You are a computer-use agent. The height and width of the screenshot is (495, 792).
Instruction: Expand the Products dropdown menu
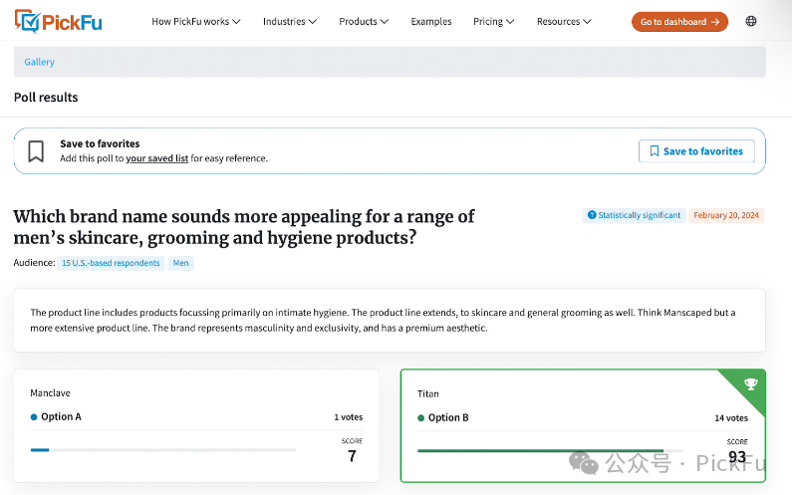coord(364,21)
